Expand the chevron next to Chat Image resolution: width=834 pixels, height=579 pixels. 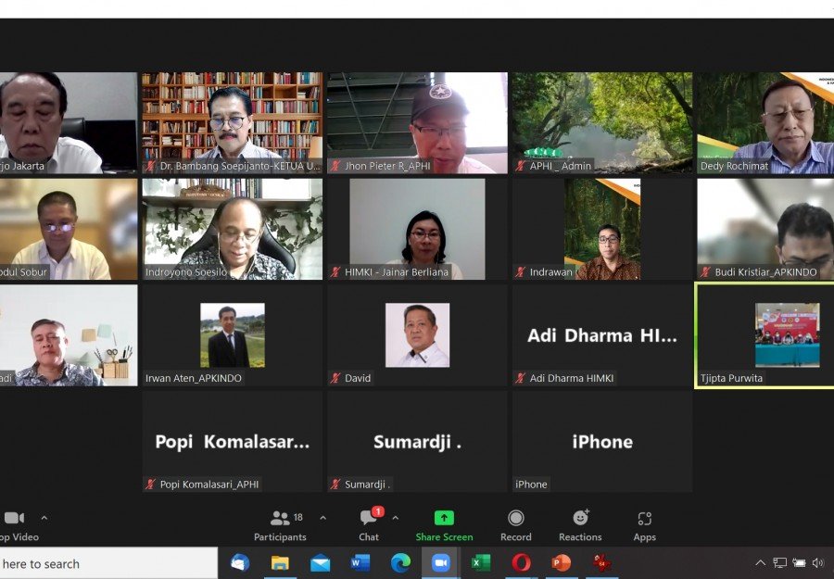click(395, 518)
